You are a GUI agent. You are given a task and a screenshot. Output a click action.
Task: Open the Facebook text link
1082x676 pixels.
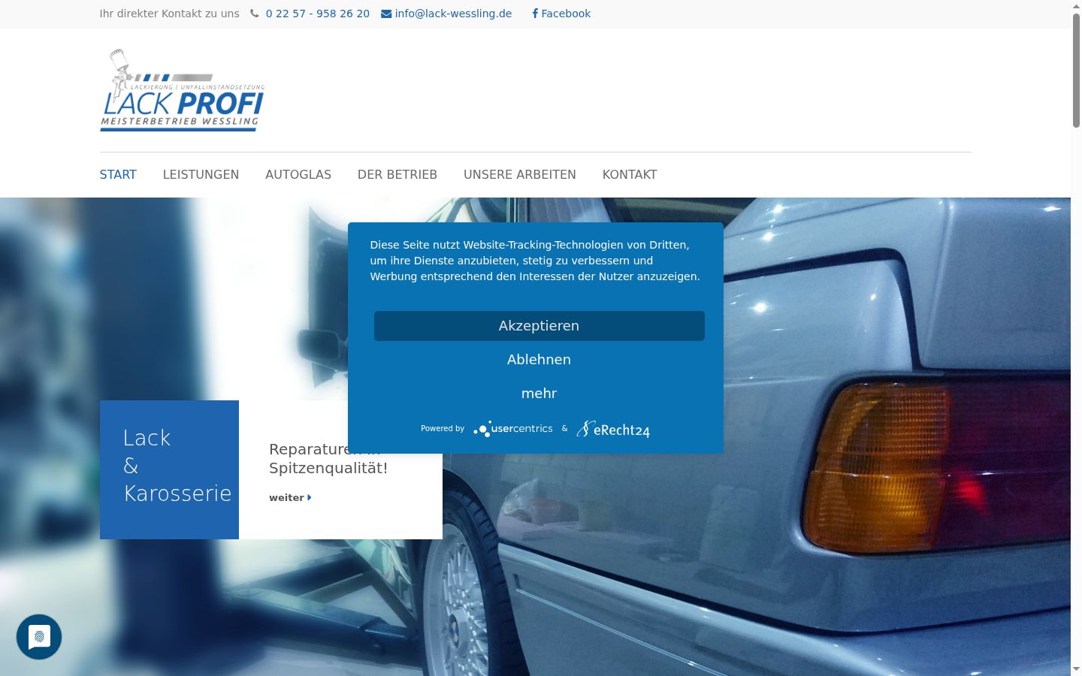click(x=566, y=14)
